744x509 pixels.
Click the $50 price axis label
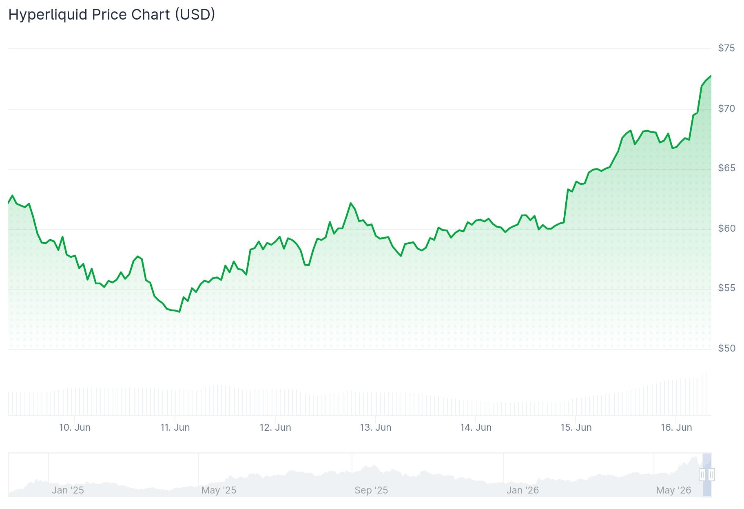726,348
